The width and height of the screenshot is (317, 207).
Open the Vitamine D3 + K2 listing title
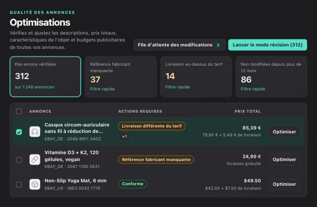(71, 156)
